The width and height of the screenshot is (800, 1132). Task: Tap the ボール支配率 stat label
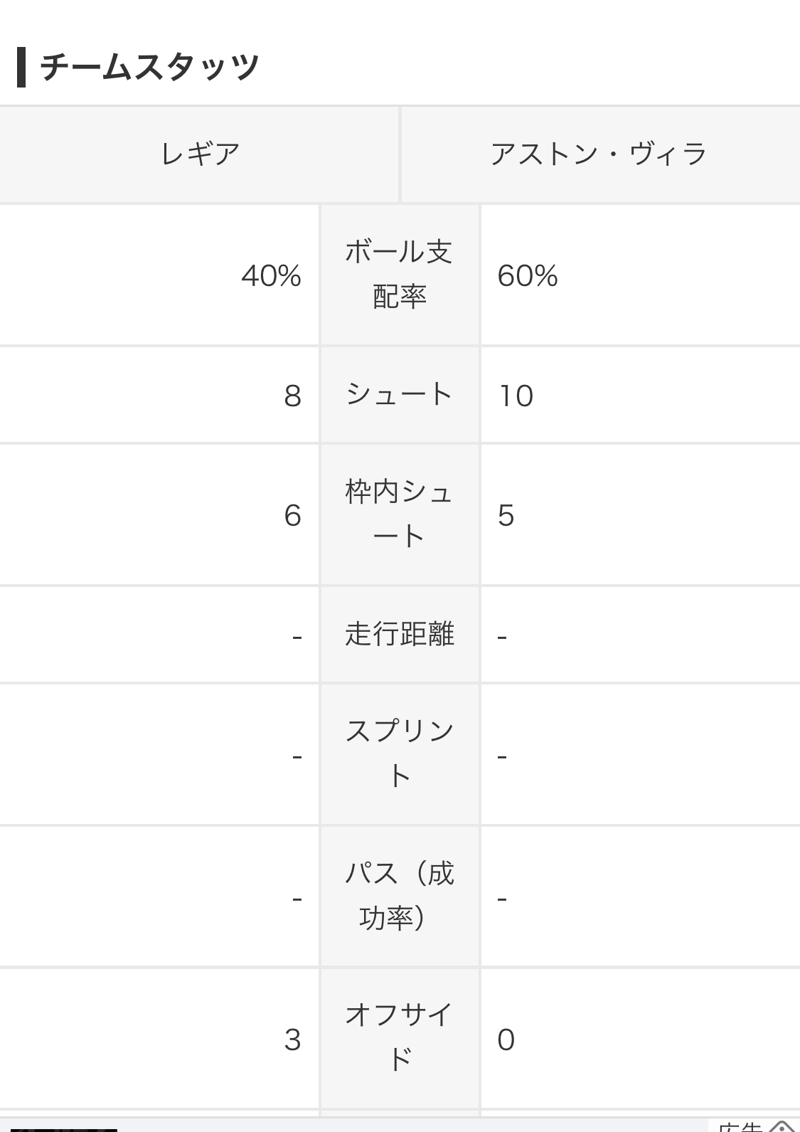click(399, 275)
